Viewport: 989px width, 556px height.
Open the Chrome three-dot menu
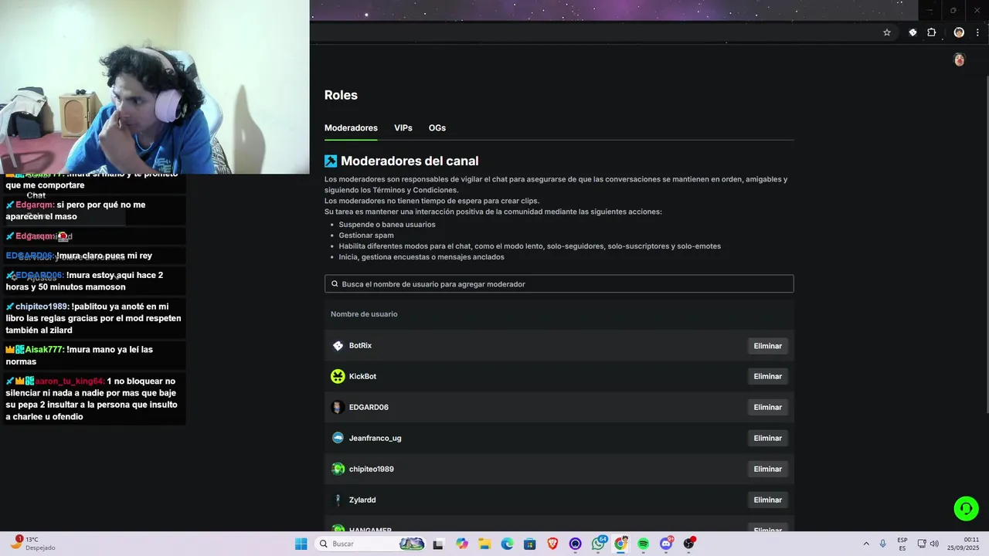pos(977,32)
